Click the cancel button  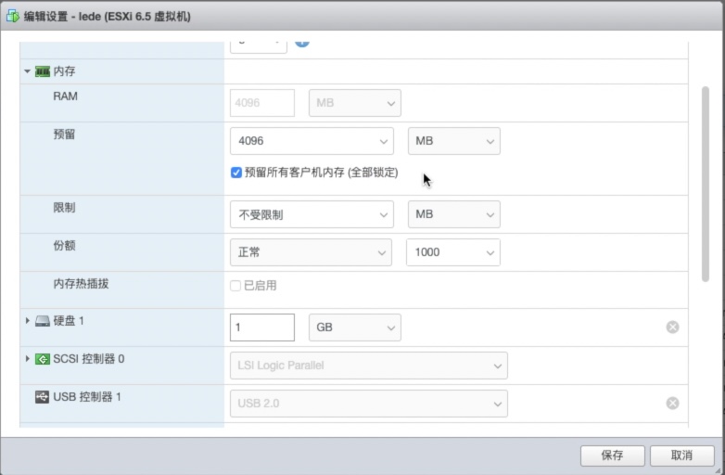point(681,456)
